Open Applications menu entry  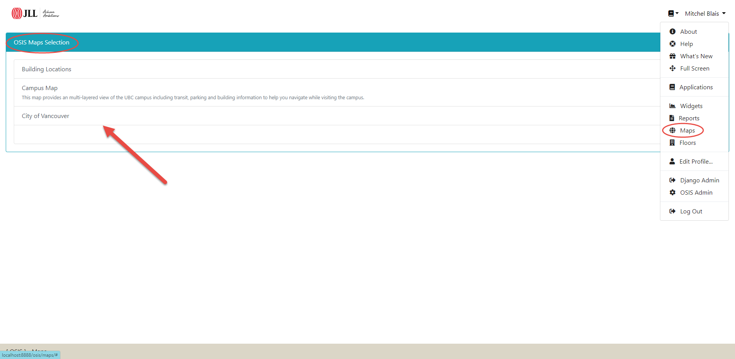pos(696,87)
